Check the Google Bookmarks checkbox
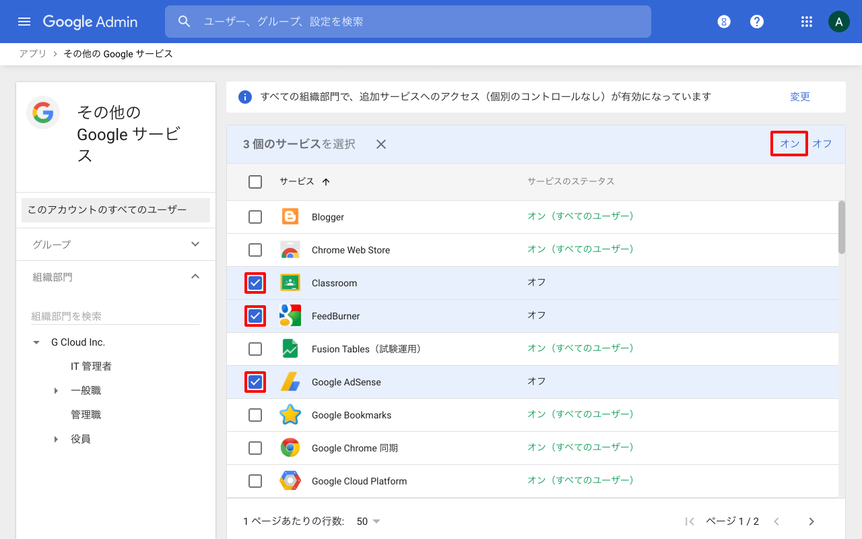 pos(255,415)
